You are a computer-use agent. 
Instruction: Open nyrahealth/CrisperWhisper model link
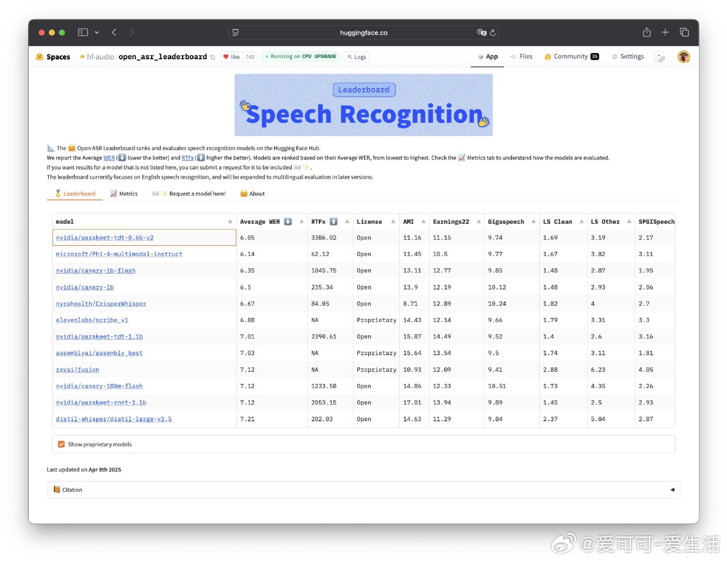click(x=101, y=304)
